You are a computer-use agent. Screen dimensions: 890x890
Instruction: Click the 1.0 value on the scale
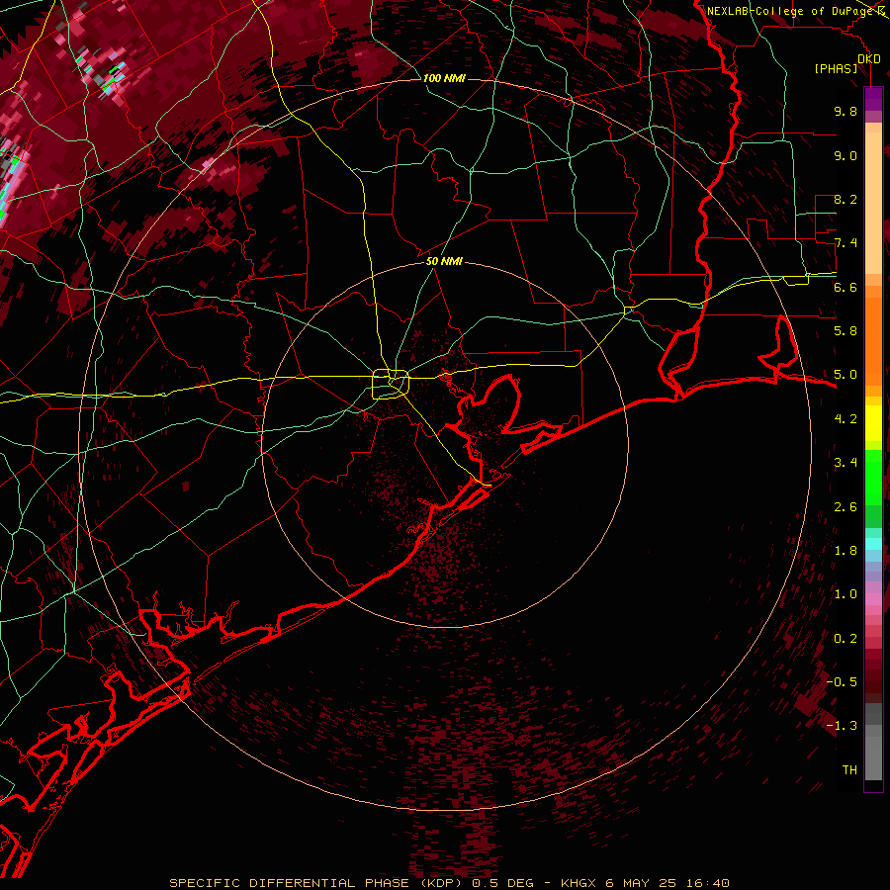845,594
